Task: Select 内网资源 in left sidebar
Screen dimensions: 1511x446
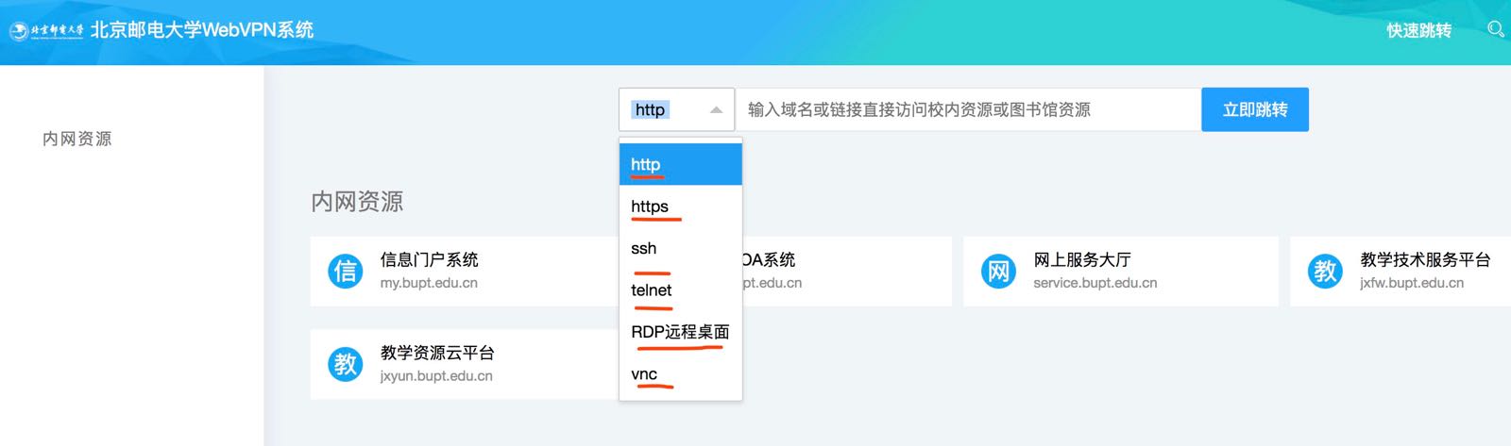Action: pyautogui.click(x=77, y=139)
